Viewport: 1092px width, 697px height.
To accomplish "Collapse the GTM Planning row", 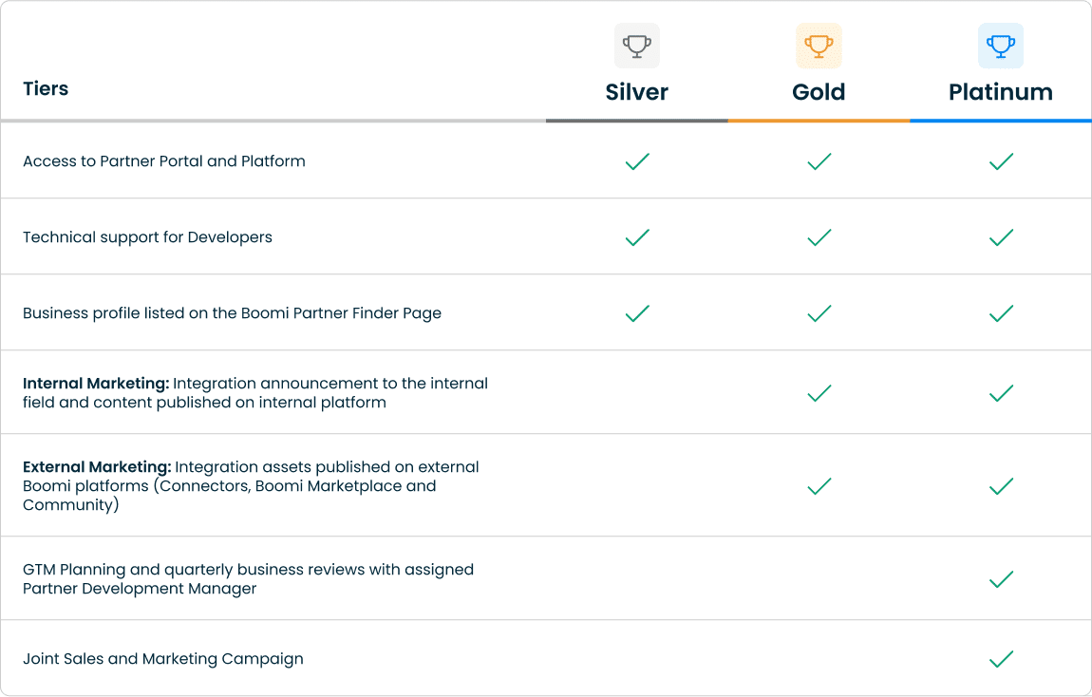I will [x=248, y=579].
